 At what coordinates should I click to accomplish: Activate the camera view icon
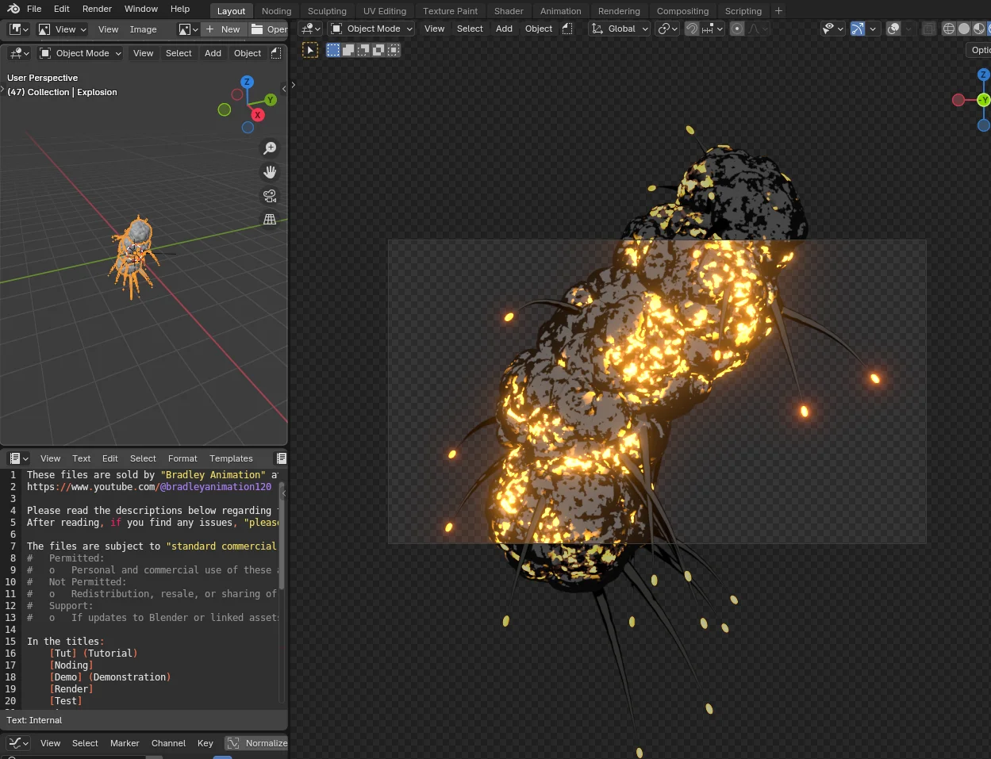click(x=270, y=196)
